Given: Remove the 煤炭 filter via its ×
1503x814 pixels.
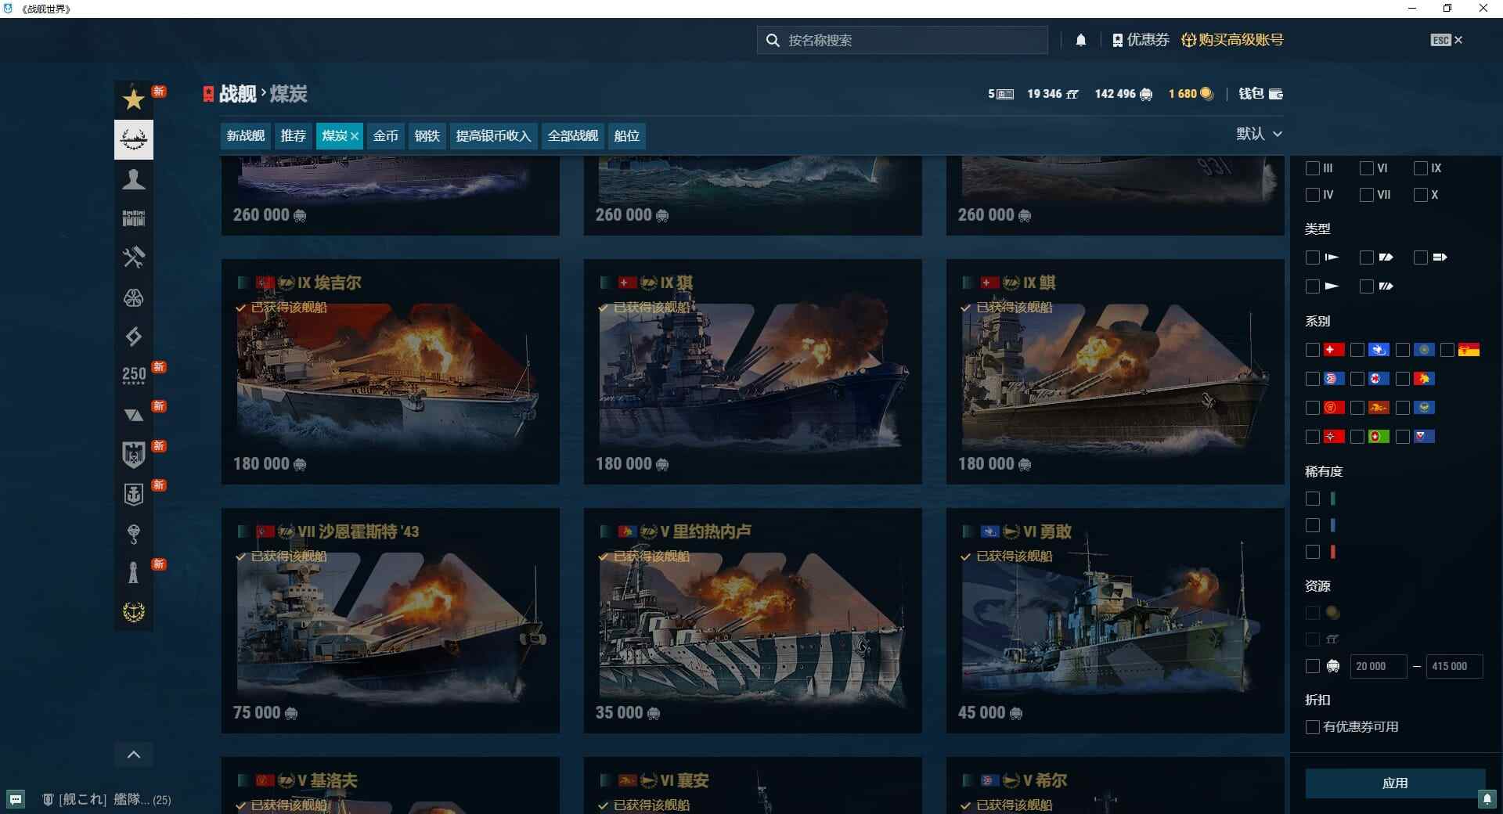Looking at the screenshot, I should (x=355, y=135).
